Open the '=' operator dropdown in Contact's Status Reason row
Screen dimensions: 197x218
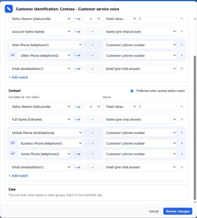pos(93,107)
